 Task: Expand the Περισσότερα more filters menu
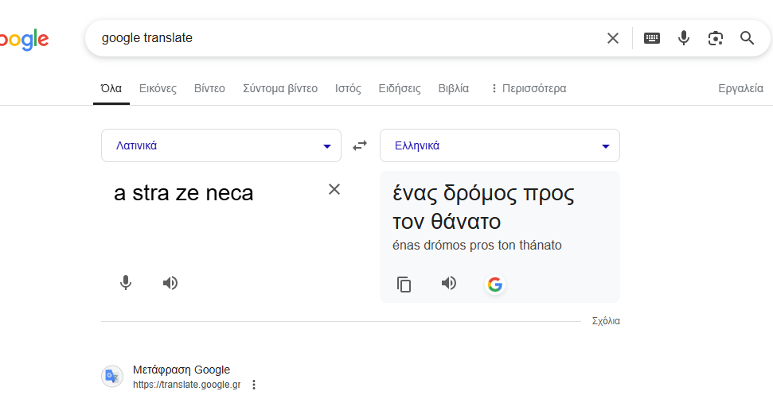click(x=528, y=88)
